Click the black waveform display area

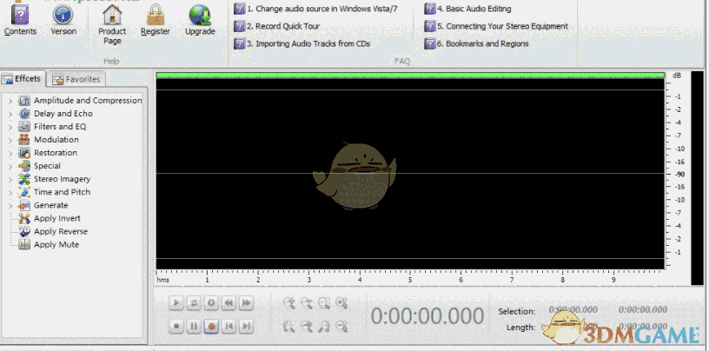coord(410,174)
